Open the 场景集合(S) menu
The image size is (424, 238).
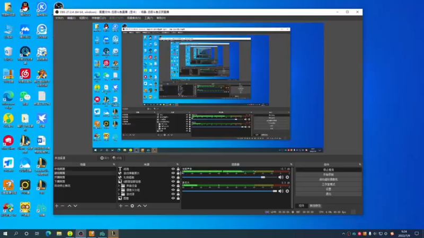coord(134,18)
